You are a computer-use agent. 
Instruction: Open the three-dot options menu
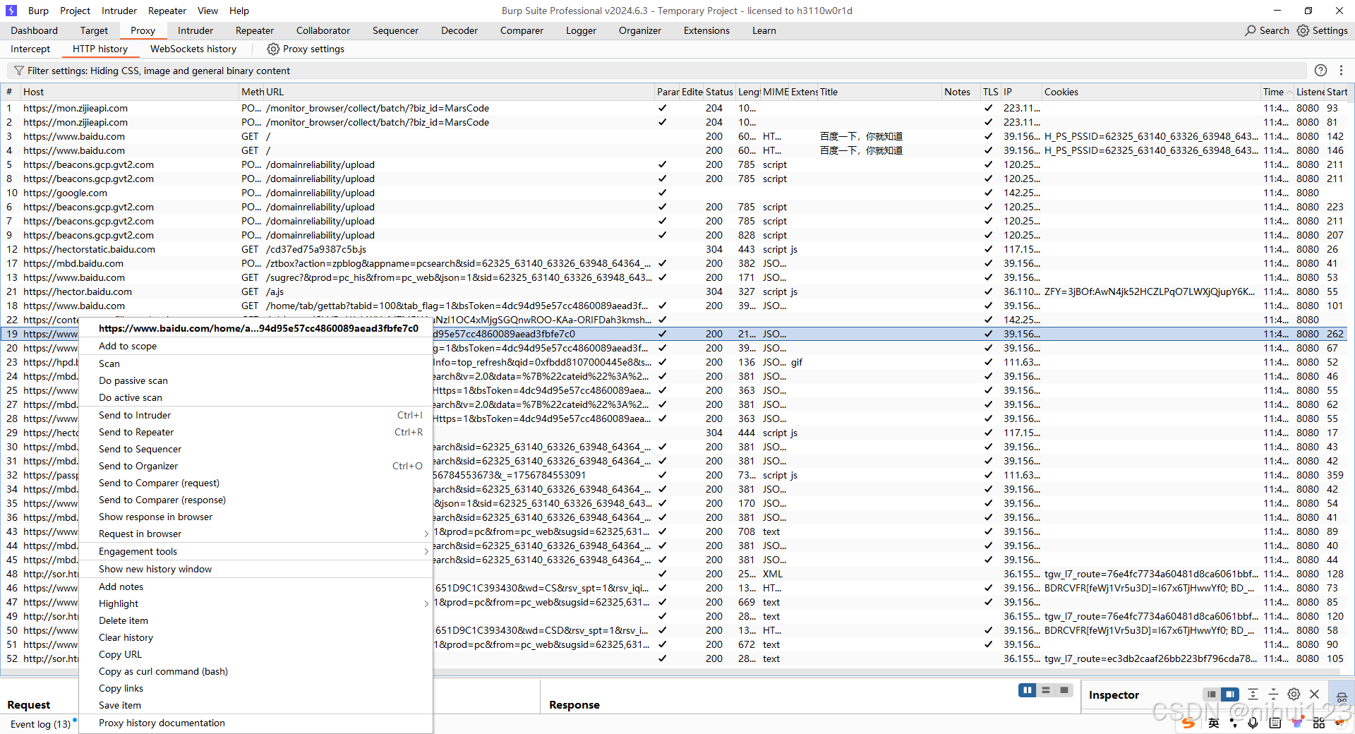coord(1341,70)
